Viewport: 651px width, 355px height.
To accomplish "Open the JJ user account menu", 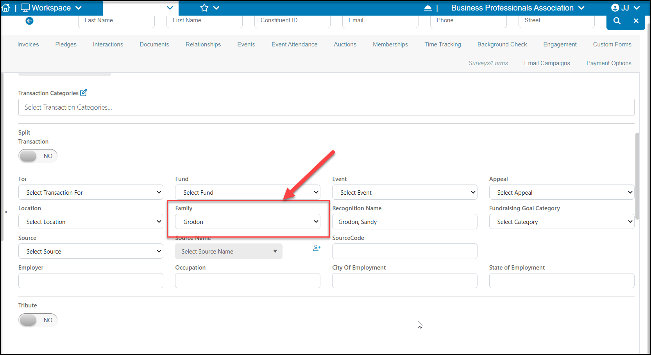I will pyautogui.click(x=625, y=8).
